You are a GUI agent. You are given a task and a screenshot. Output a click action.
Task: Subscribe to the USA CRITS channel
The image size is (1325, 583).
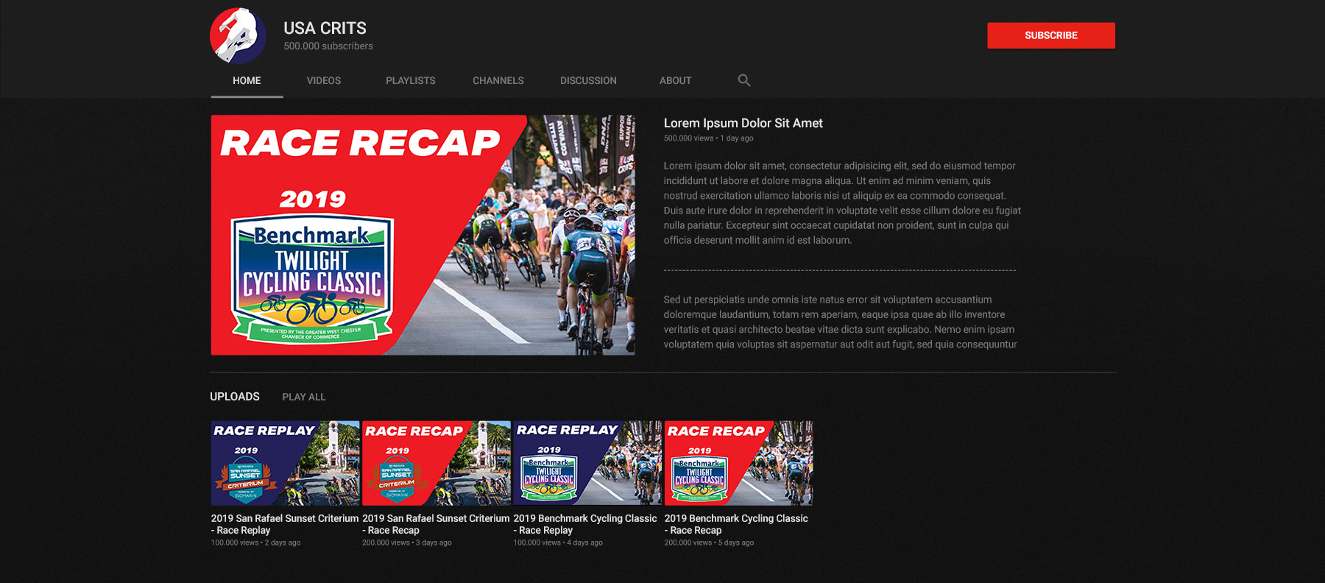tap(1050, 35)
